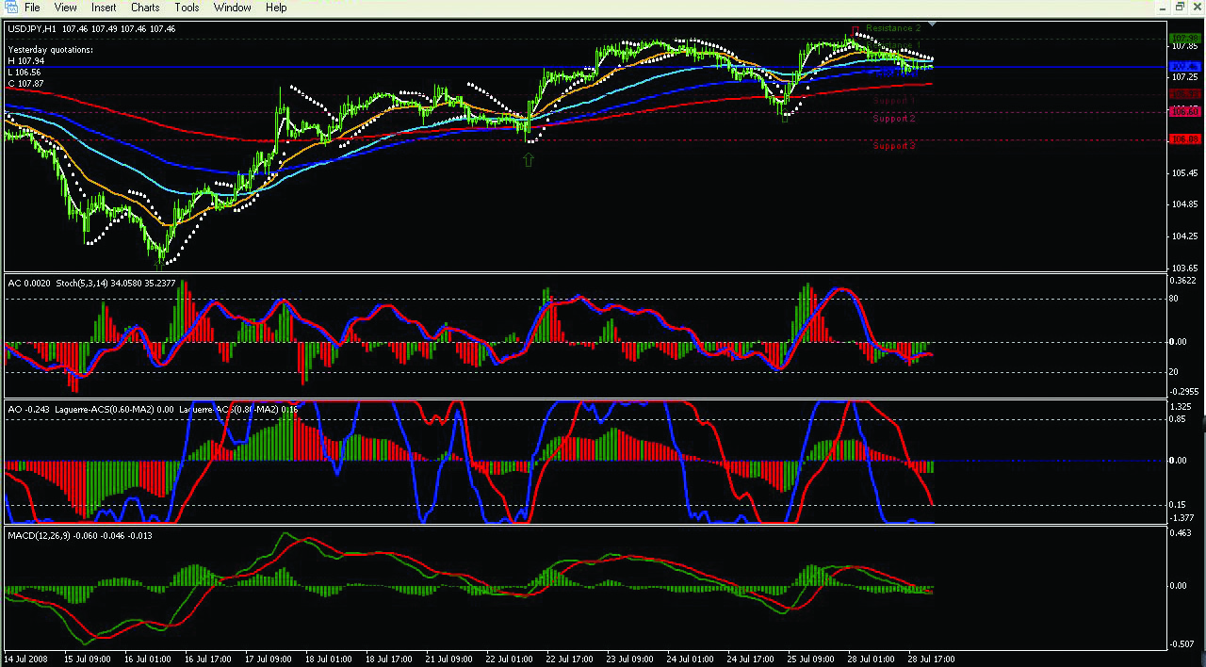
Task: Click the 'Support 3' level label
Action: click(893, 146)
